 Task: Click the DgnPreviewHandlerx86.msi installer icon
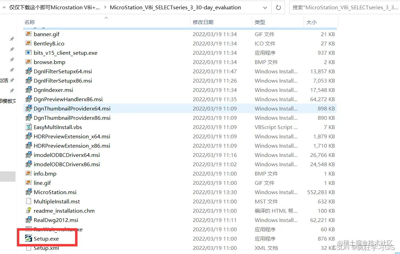(x=29, y=99)
